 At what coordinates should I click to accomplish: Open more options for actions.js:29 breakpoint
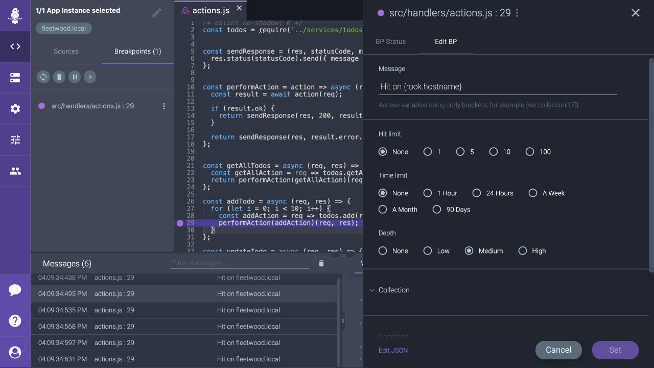(164, 106)
